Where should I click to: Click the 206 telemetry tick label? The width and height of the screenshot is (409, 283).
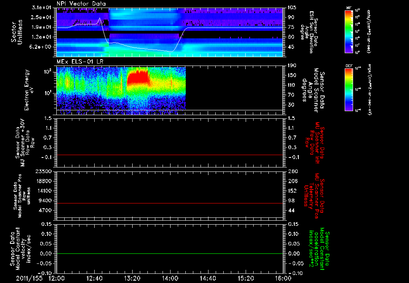[293, 181]
